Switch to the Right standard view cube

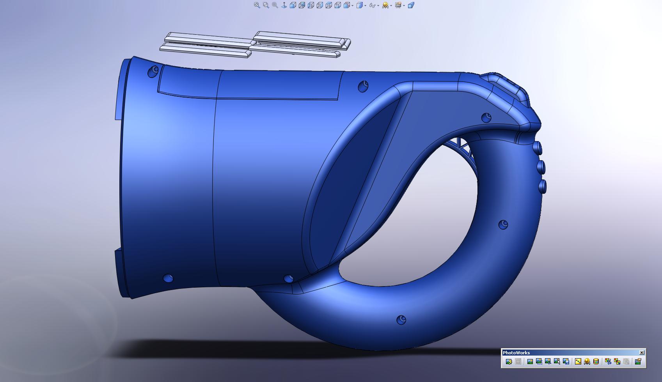tap(320, 5)
